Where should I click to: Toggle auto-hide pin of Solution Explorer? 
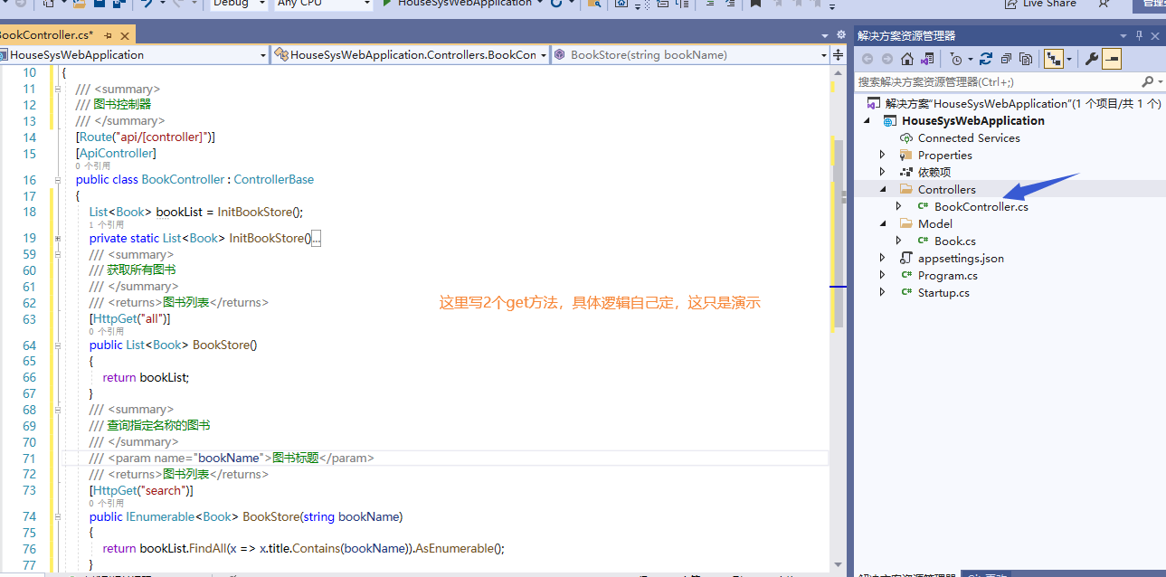1140,36
